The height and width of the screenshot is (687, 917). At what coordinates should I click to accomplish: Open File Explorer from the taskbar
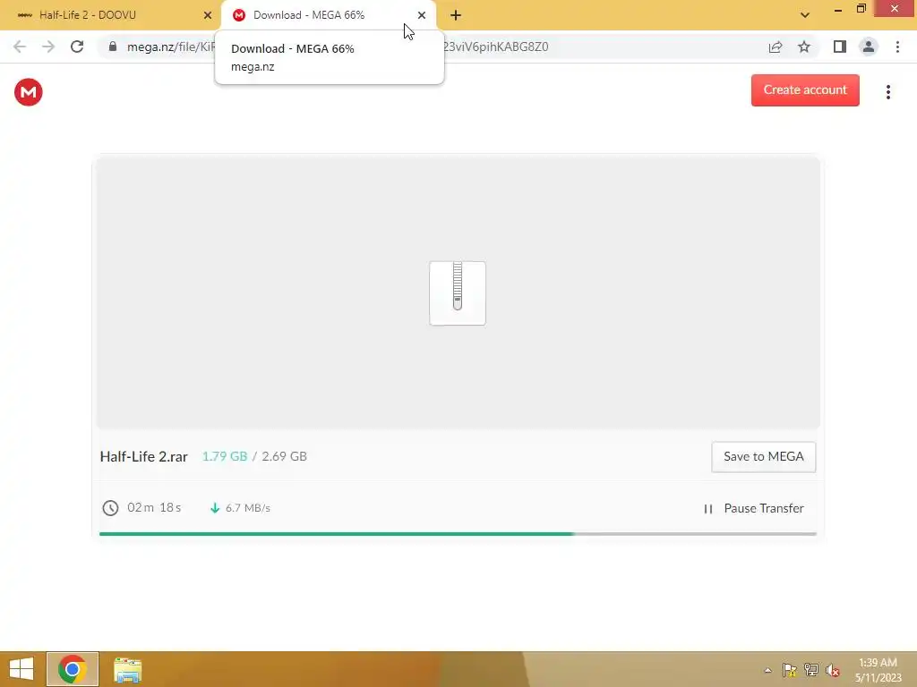click(127, 669)
